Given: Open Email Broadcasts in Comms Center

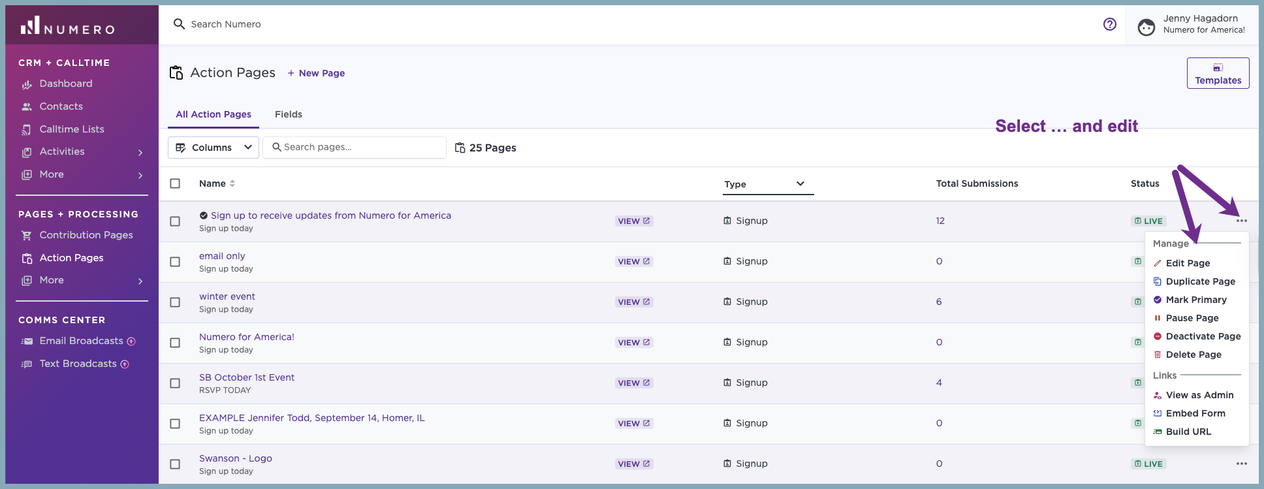Looking at the screenshot, I should click(81, 341).
